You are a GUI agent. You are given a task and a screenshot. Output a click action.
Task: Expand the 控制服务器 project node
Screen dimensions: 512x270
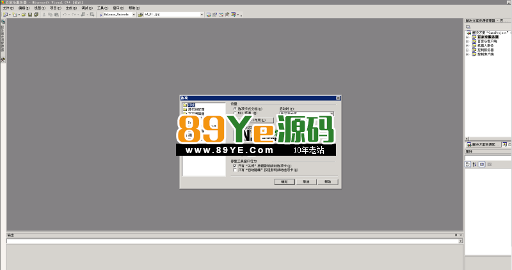[467, 50]
